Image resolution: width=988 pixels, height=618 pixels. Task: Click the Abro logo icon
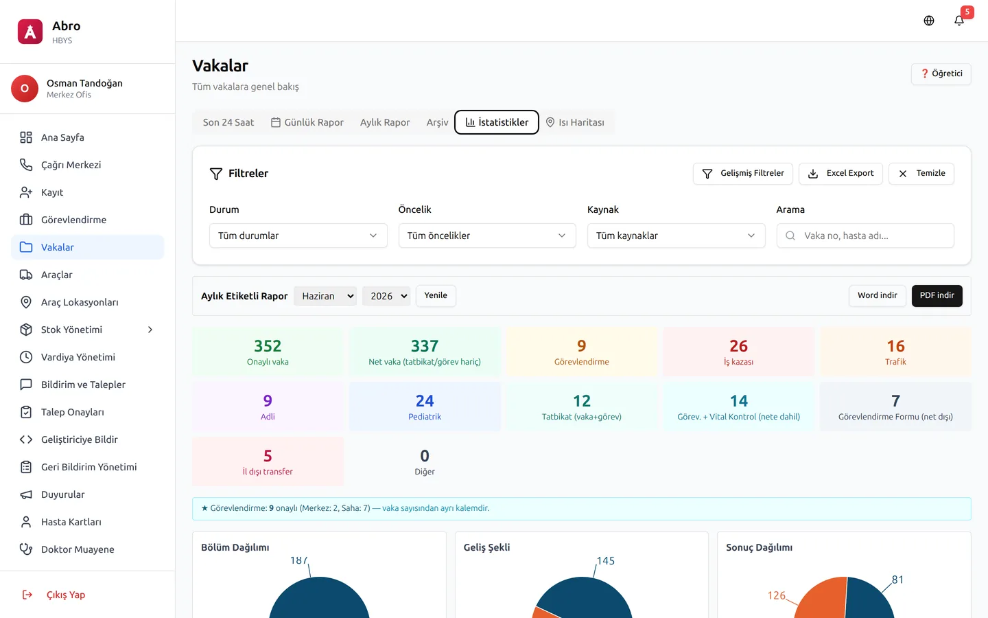point(30,32)
